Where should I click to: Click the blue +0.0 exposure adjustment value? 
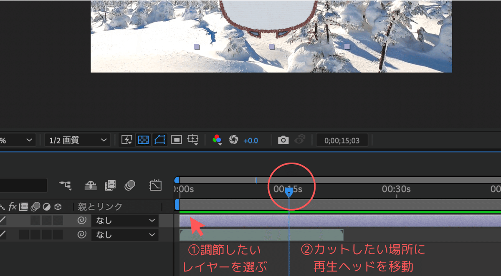pos(250,140)
